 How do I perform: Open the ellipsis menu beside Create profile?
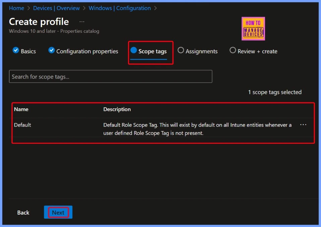pyautogui.click(x=82, y=22)
